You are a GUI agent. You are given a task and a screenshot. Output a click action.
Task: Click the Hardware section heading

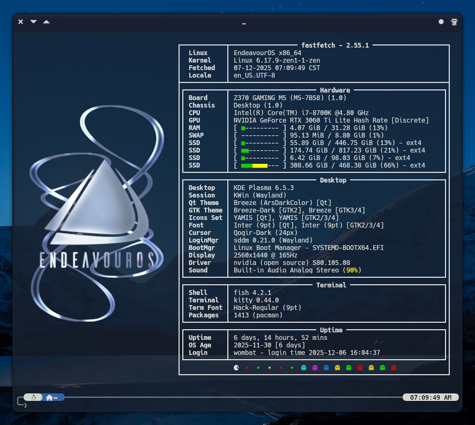click(x=335, y=90)
